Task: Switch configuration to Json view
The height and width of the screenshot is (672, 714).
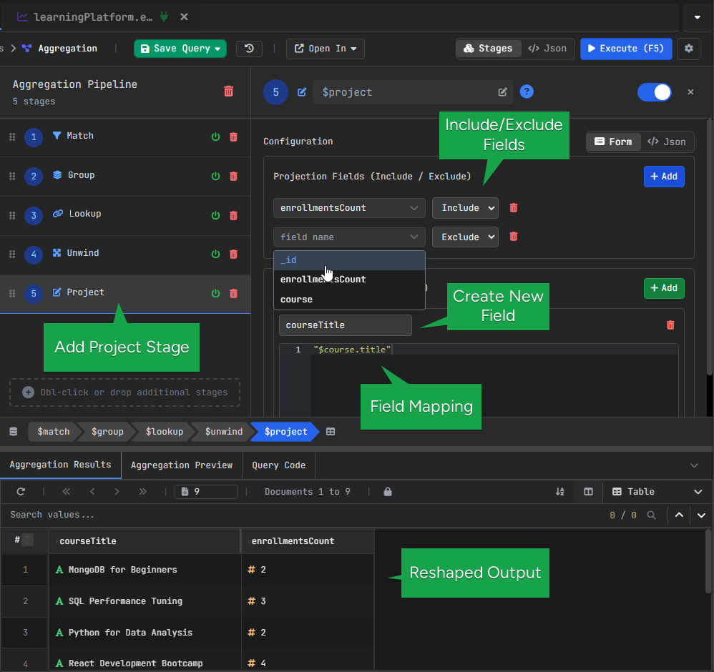Action: click(667, 142)
